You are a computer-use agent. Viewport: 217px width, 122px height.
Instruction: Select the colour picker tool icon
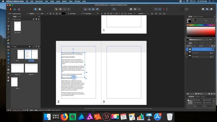[8, 33]
